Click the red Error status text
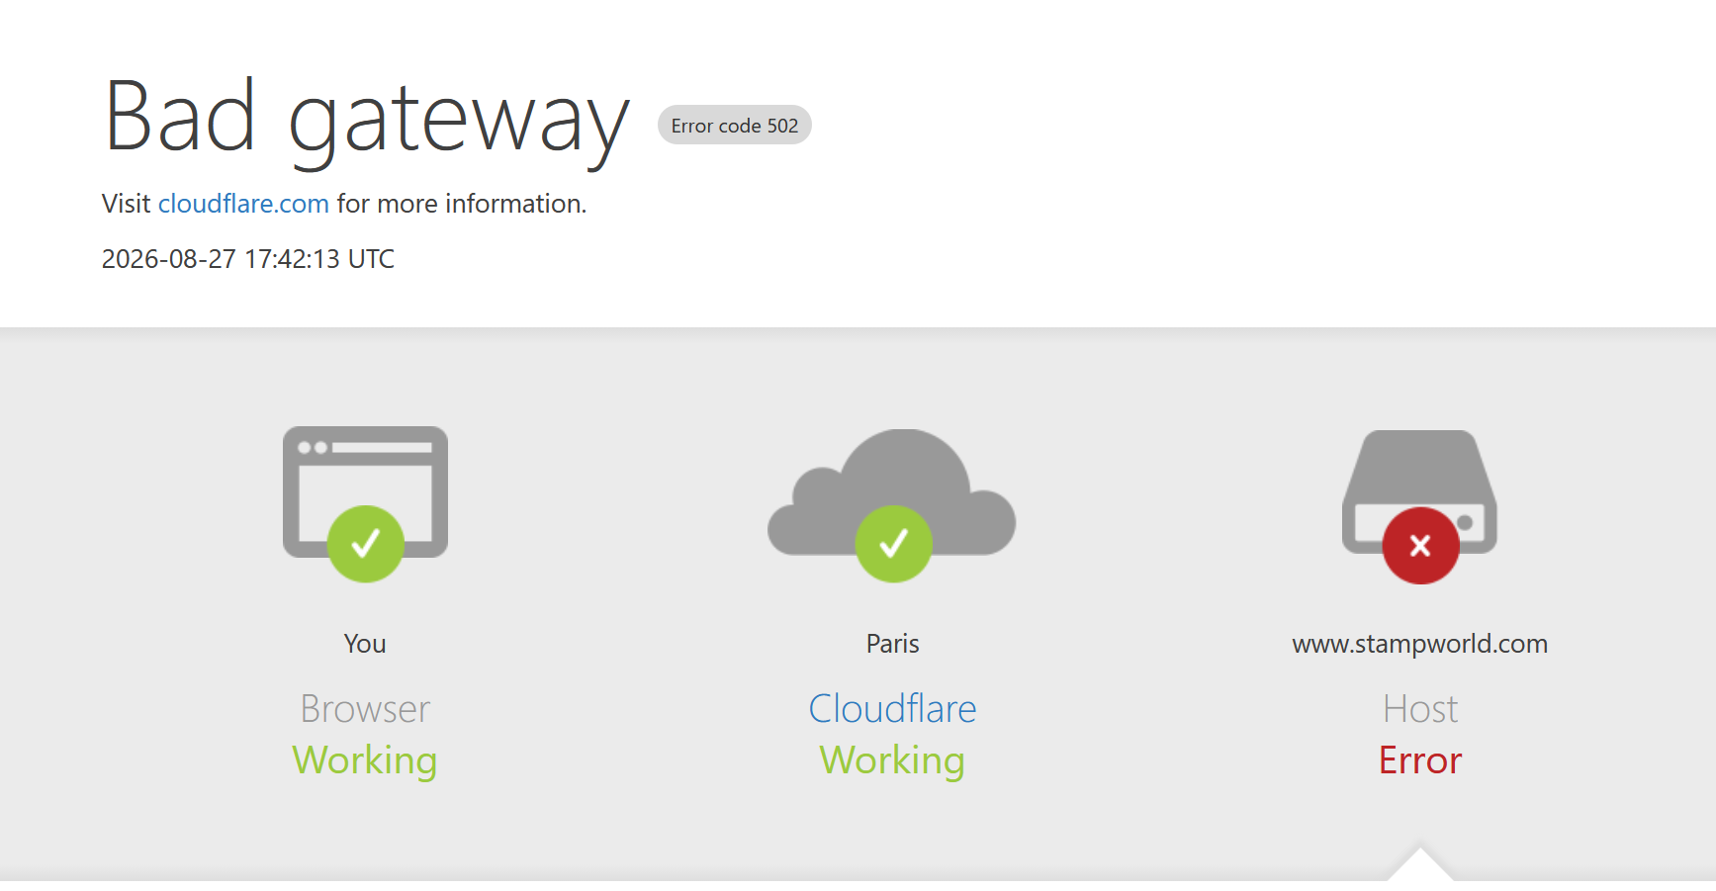1716x891 pixels. [x=1420, y=760]
